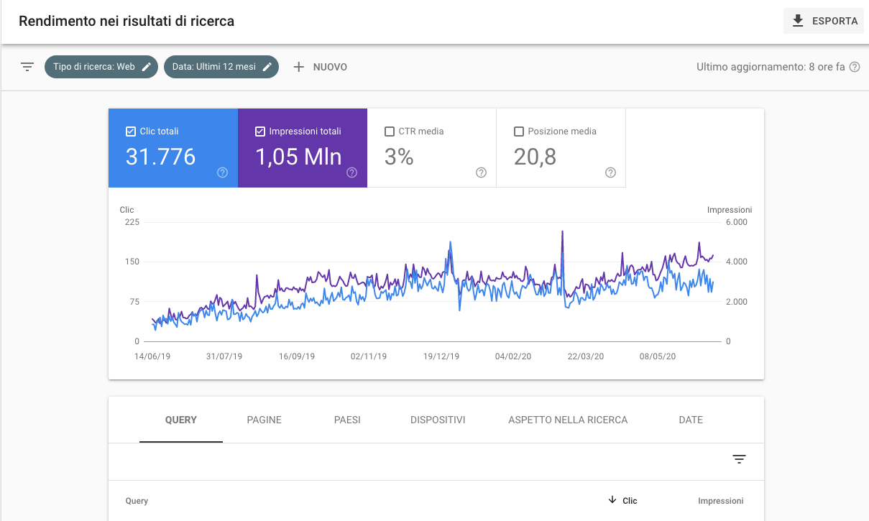Edit the Tipo di ricerca filter pencil icon
This screenshot has height=521, width=869.
(x=148, y=66)
